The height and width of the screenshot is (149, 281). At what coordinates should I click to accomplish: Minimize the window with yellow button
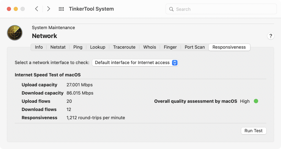pos(16,9)
